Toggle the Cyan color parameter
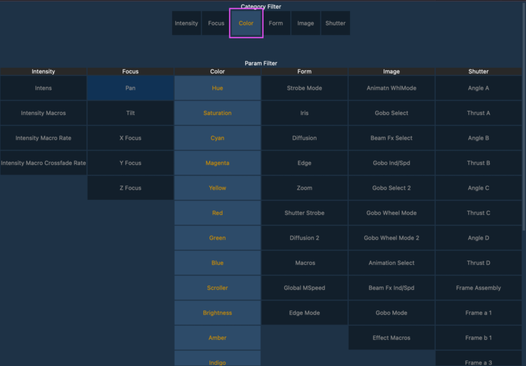526x366 pixels. (x=217, y=138)
